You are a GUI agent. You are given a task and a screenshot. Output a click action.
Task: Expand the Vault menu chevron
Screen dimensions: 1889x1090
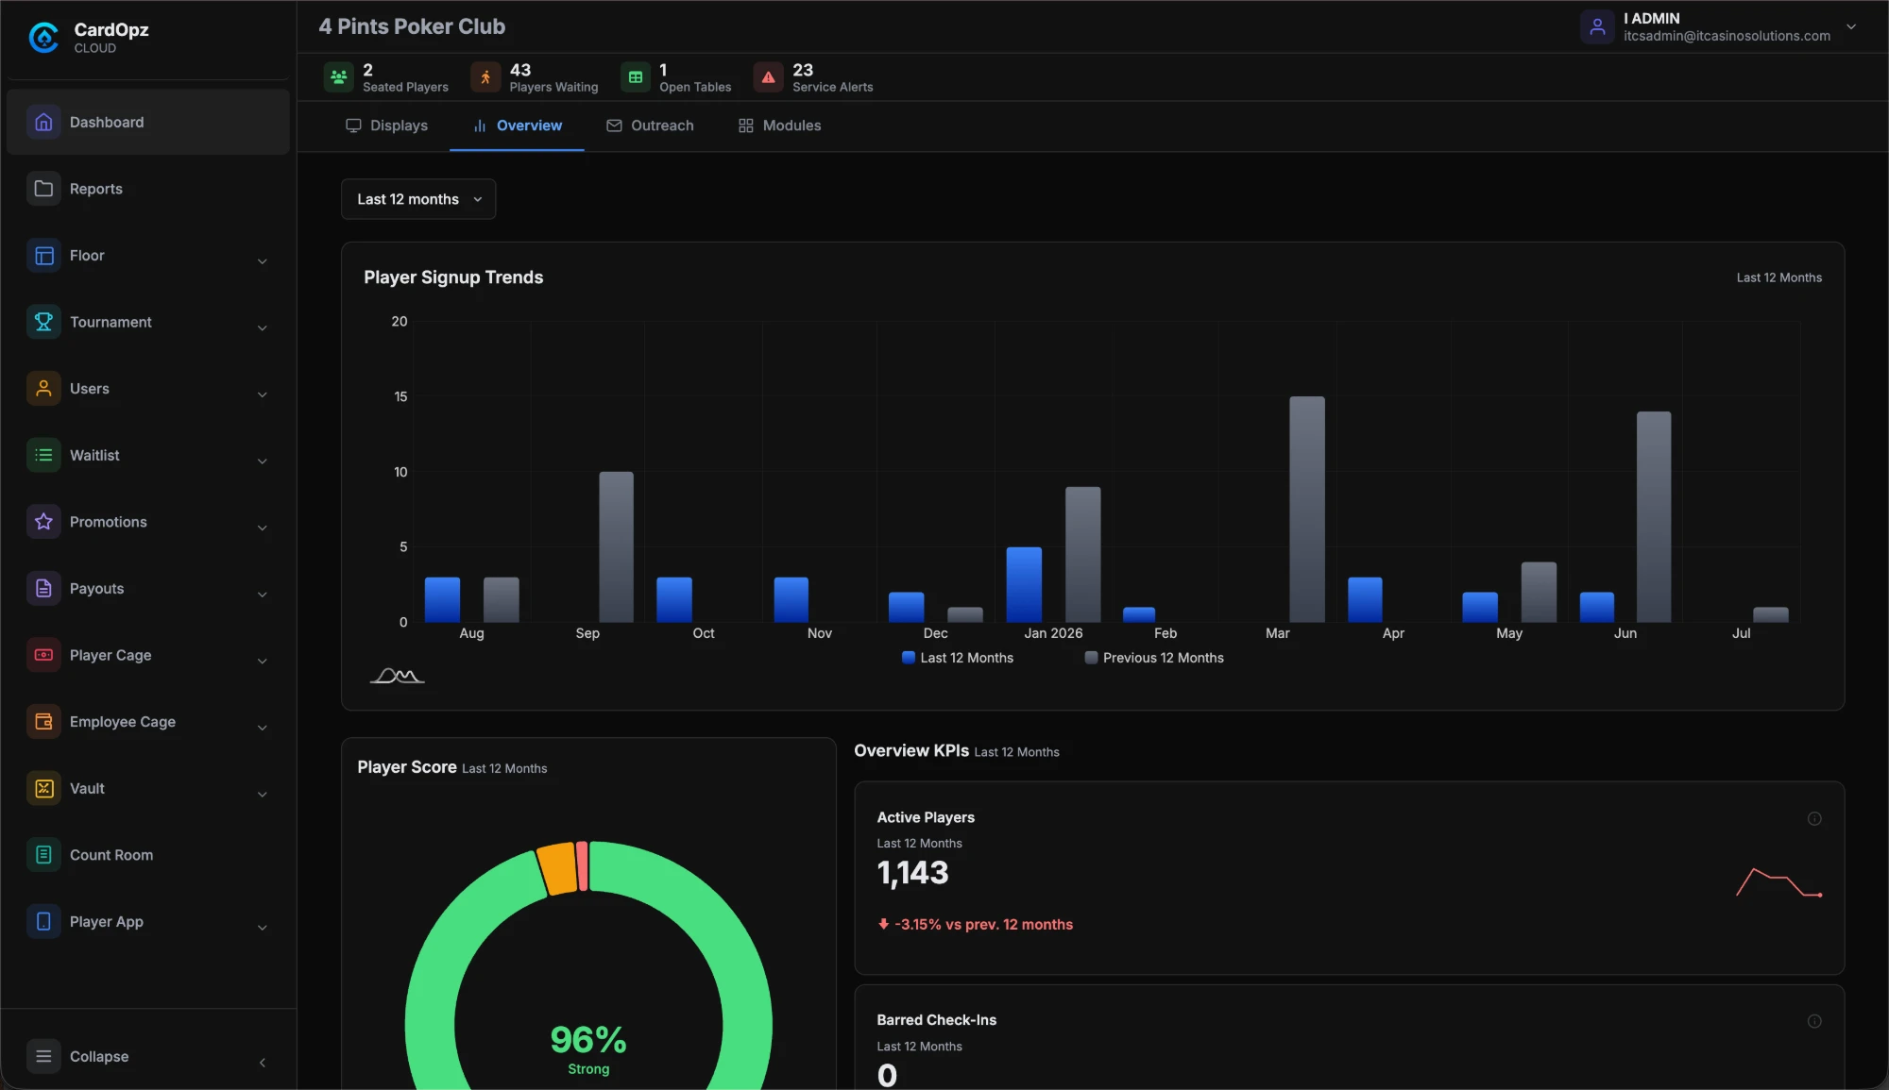263,795
